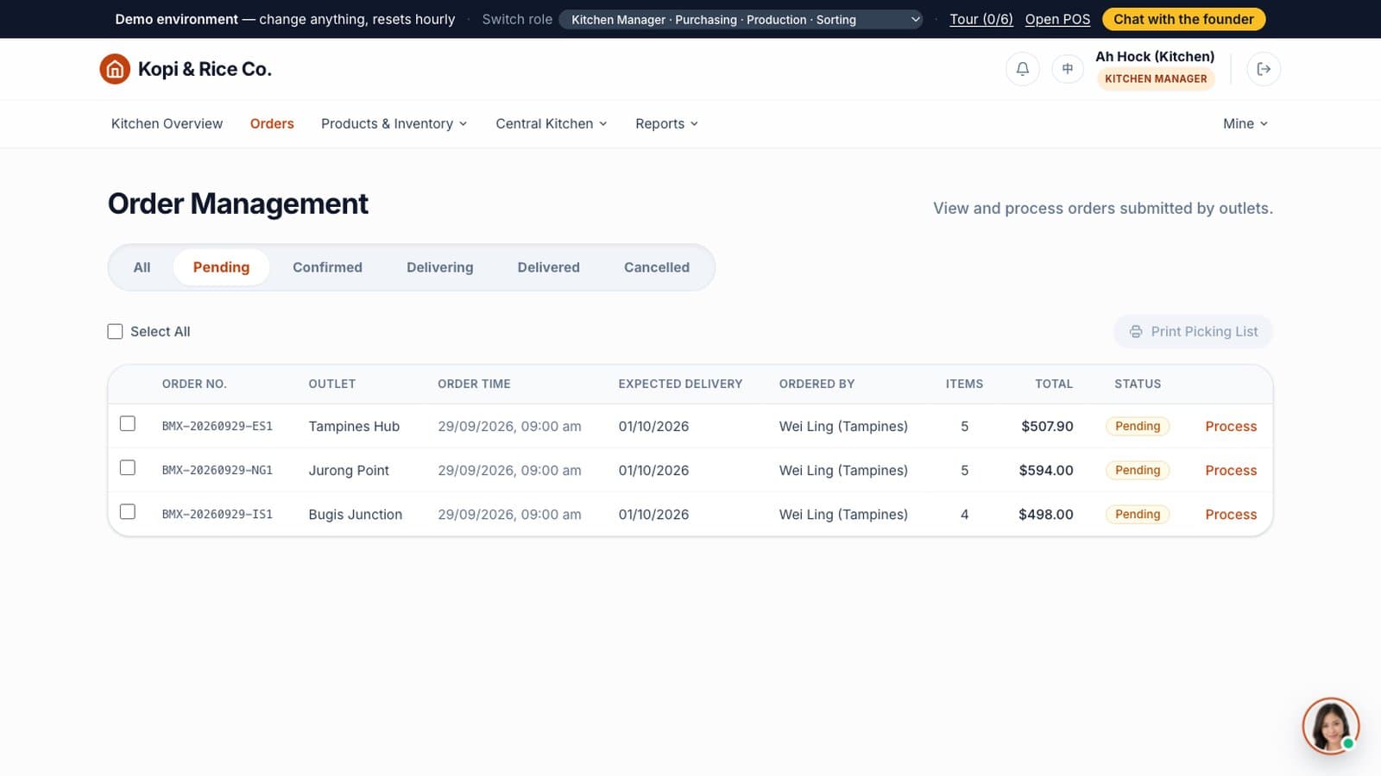Check the BMX-20260929-IS1 order checkbox
This screenshot has height=776, width=1381.
128,511
